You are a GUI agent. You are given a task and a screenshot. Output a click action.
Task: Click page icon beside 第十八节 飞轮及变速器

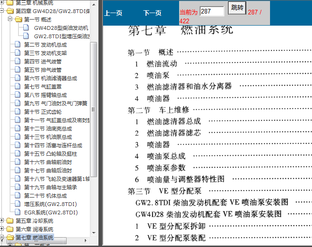click(18, 178)
